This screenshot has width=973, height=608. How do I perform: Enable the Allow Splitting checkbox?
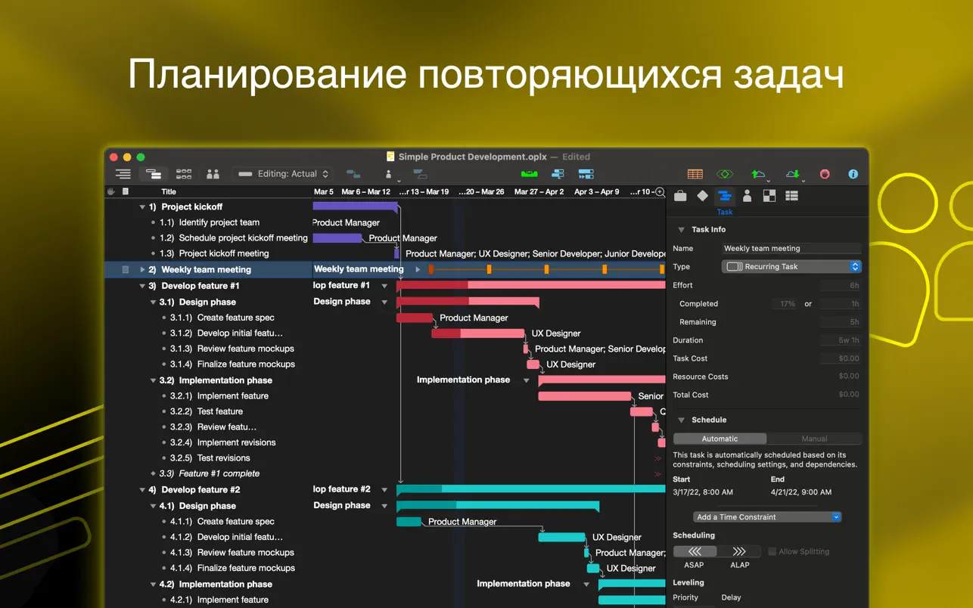point(772,552)
